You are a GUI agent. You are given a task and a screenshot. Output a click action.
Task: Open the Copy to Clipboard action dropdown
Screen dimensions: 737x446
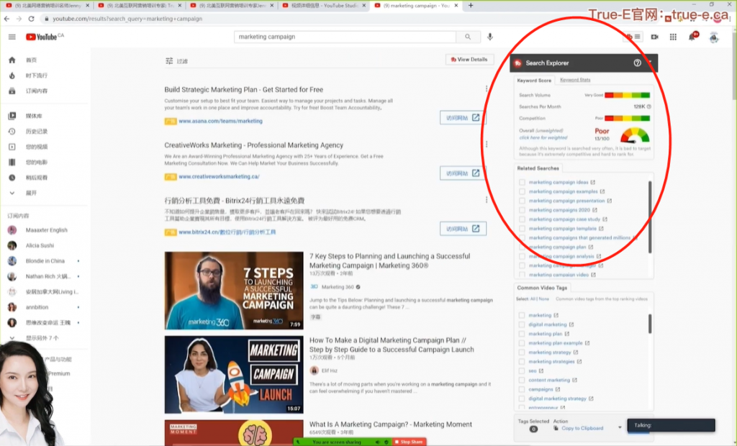[x=620, y=428]
